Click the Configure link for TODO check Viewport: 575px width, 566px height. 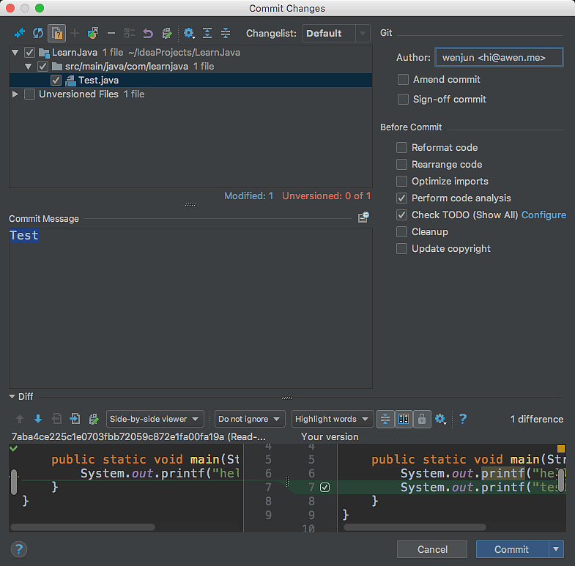(x=544, y=215)
